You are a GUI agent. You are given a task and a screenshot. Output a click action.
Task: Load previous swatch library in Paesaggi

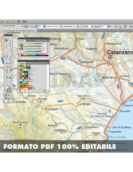(x=24, y=91)
